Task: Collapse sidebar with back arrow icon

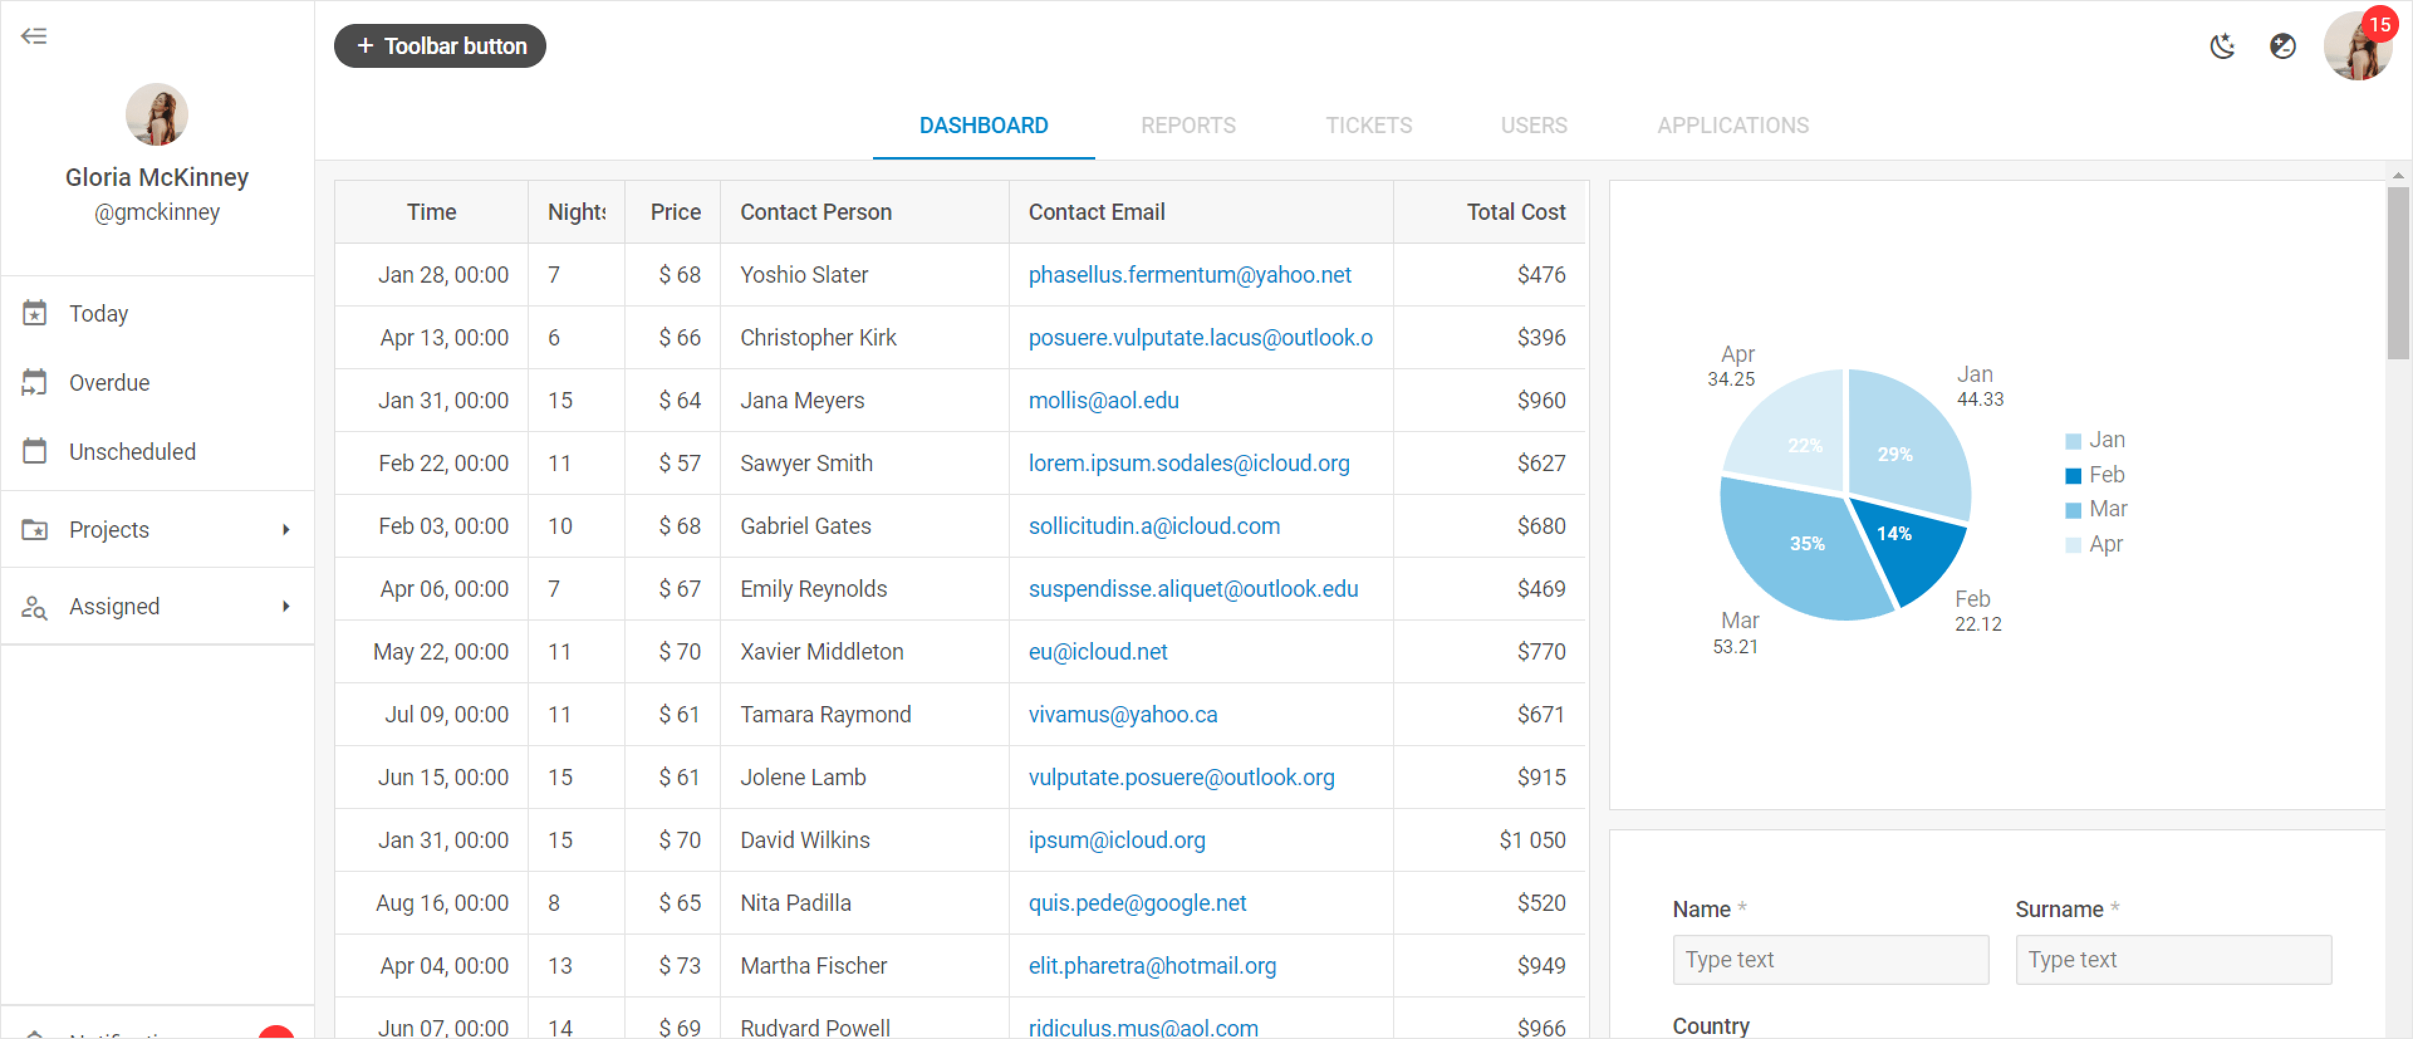Action: [x=34, y=36]
